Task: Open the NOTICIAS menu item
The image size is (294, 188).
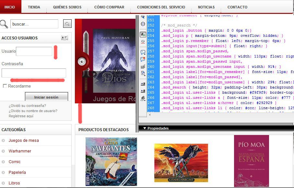Action: tap(206, 7)
